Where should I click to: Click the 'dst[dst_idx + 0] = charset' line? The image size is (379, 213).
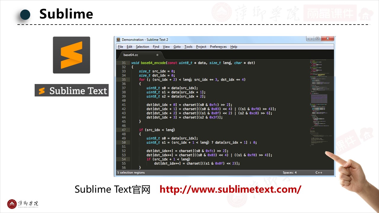(x=189, y=105)
